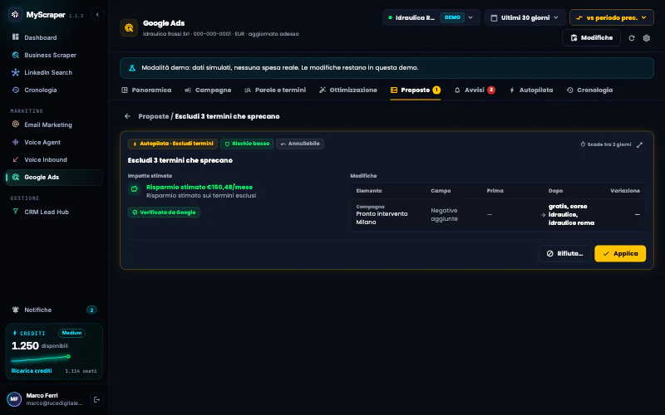Go to LinkedIn Search
The image size is (665, 415).
pos(54,72)
